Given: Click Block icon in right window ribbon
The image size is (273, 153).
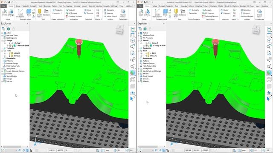Looking at the screenshot, I should (x=165, y=12).
